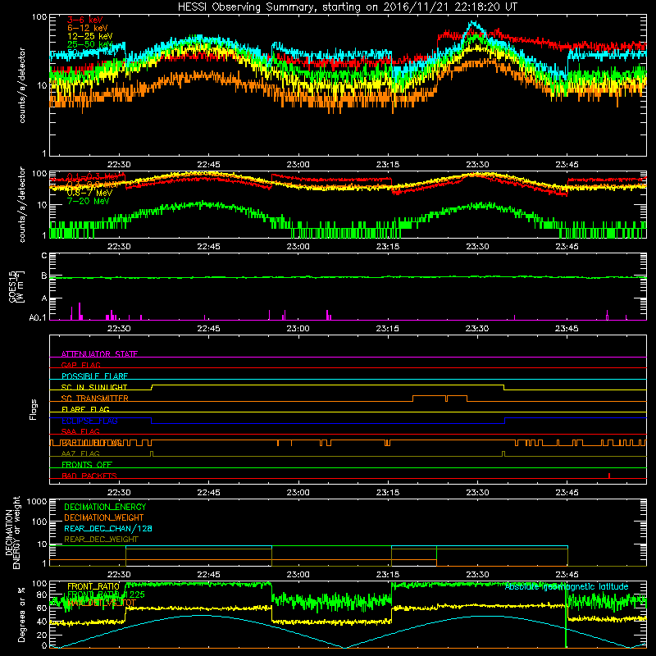Select the DECIMATION_ENERGY legend entry
Viewport: 656px width, 656px height.
coord(105,507)
